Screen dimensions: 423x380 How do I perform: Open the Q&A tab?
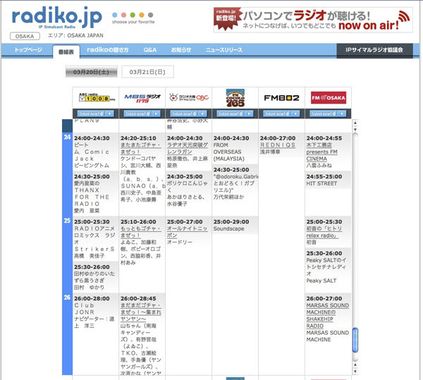[x=150, y=50]
